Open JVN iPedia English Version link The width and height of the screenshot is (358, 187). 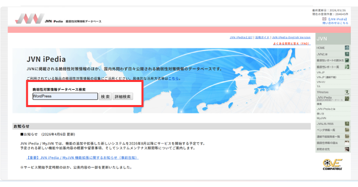click(x=291, y=37)
